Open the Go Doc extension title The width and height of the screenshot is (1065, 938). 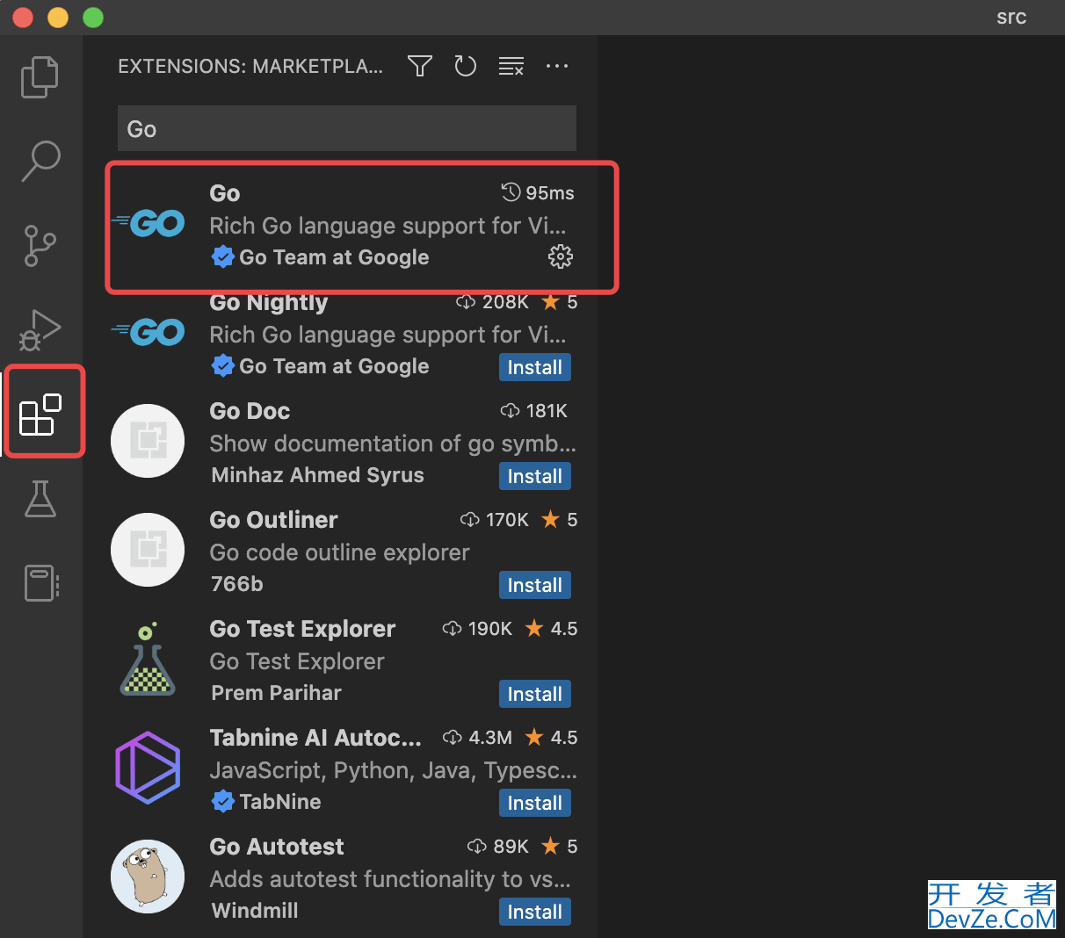(250, 411)
